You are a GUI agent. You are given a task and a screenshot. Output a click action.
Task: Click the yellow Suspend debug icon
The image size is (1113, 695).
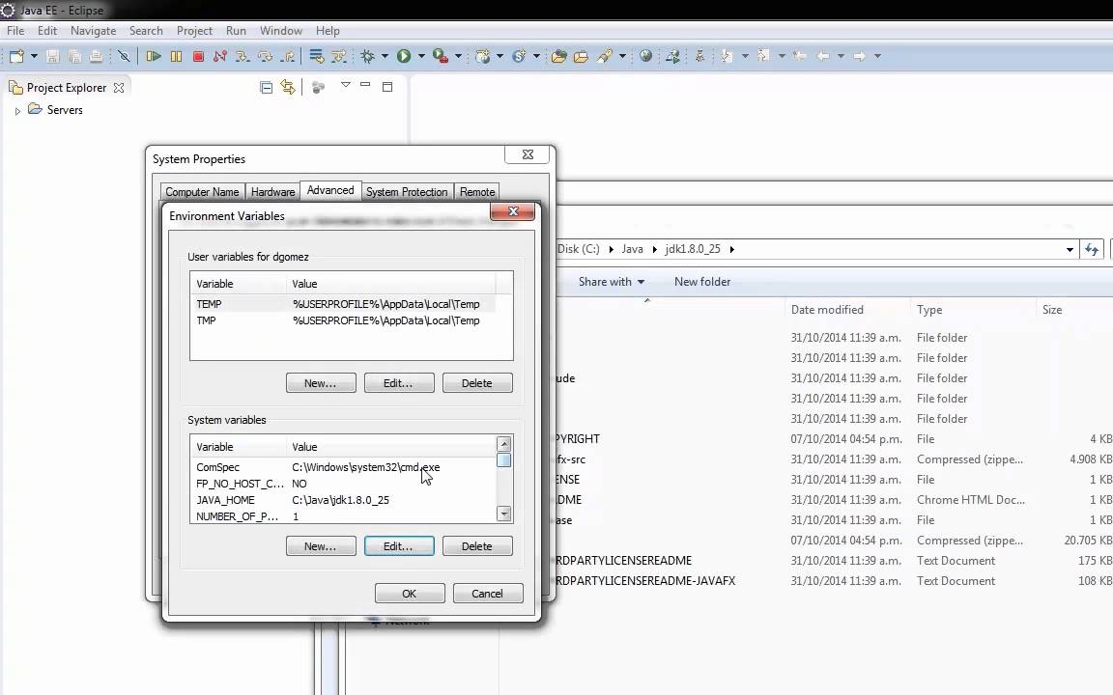click(x=176, y=56)
